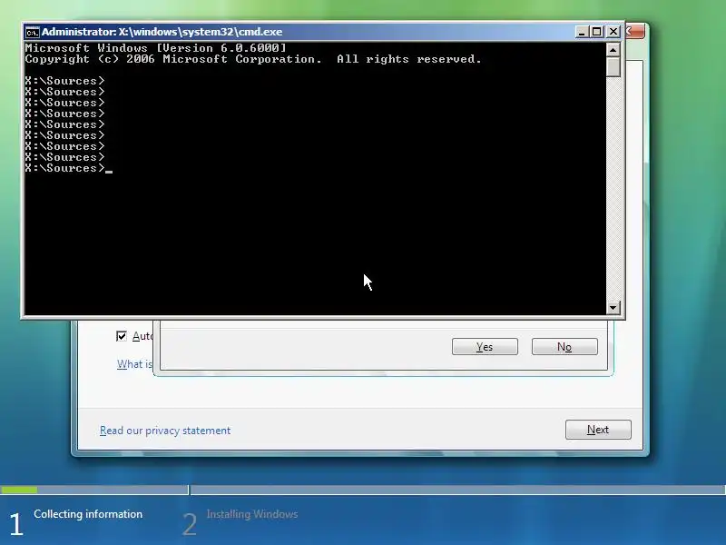726x545 pixels.
Task: Click the cmd.exe title bar system icon
Action: pos(32,32)
